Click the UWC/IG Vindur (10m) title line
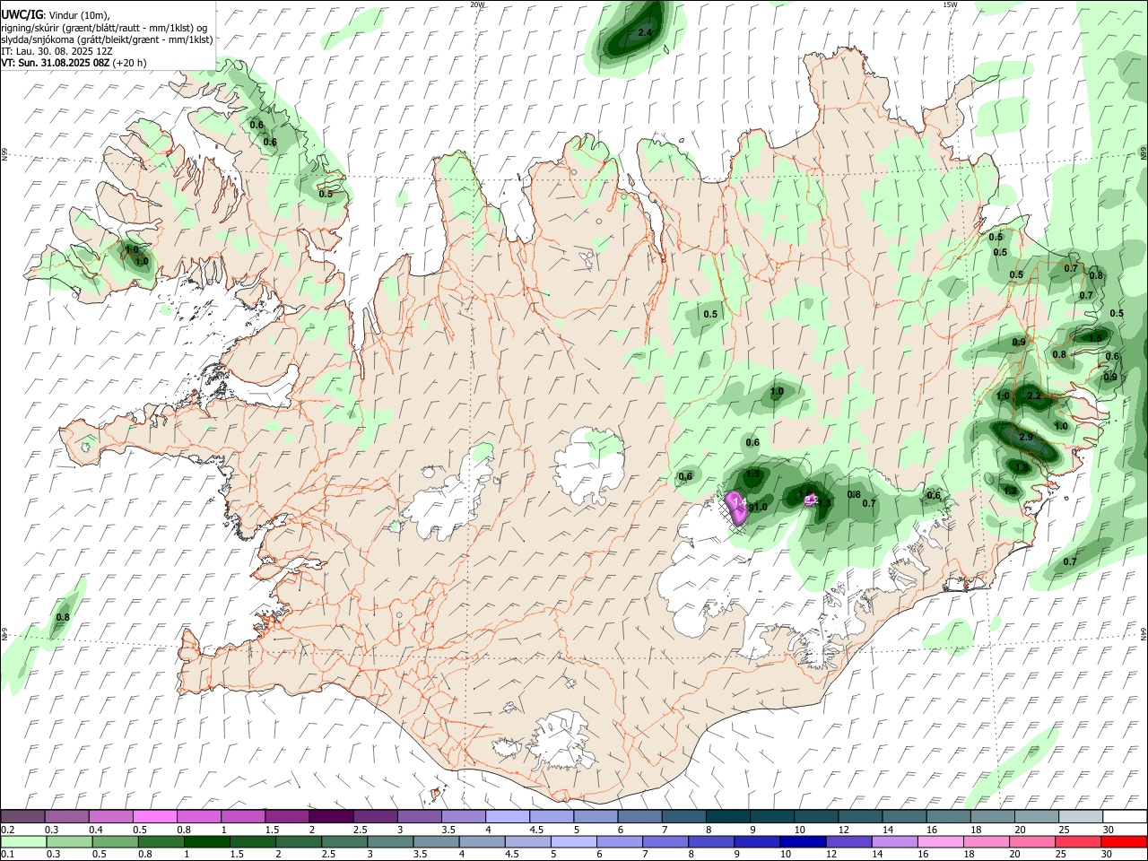This screenshot has height=861, width=1148. (55, 14)
